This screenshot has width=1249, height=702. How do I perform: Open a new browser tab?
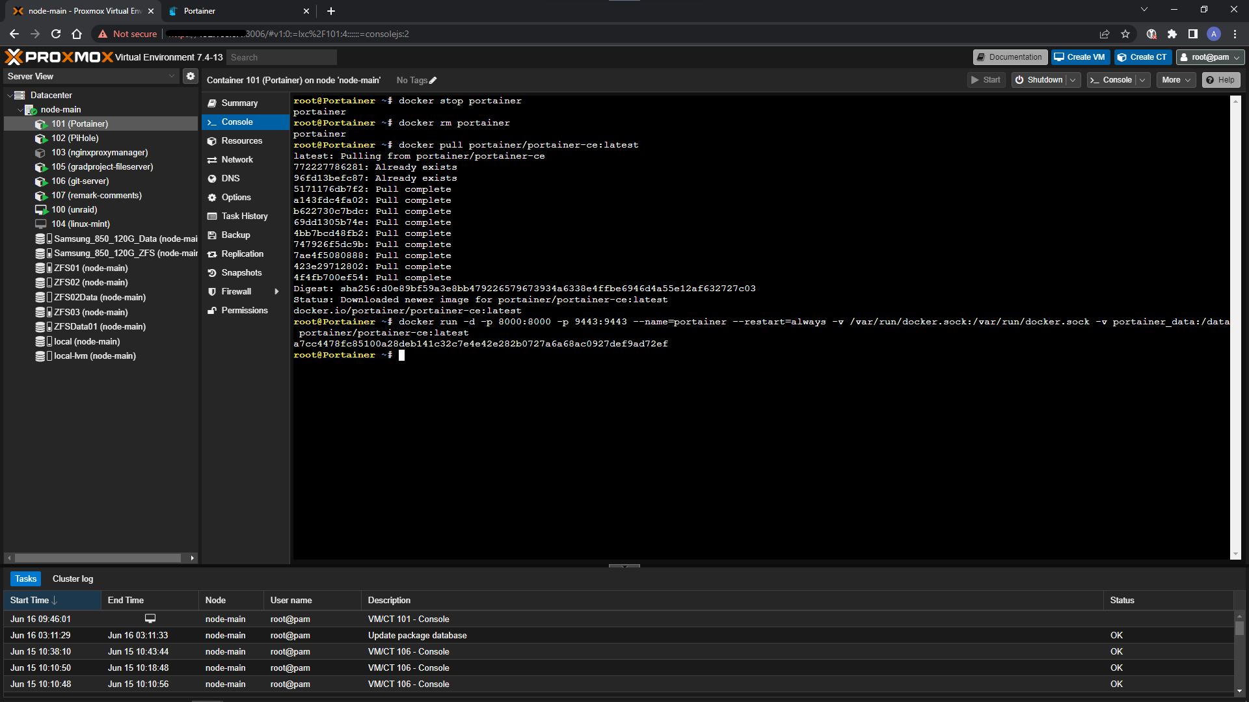[x=330, y=11]
